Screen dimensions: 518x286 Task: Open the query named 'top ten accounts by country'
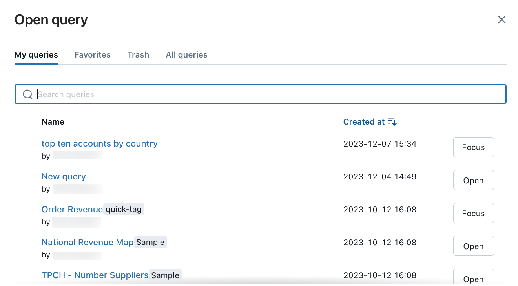coord(99,143)
